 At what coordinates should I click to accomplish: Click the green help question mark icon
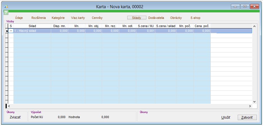click(6, 13)
